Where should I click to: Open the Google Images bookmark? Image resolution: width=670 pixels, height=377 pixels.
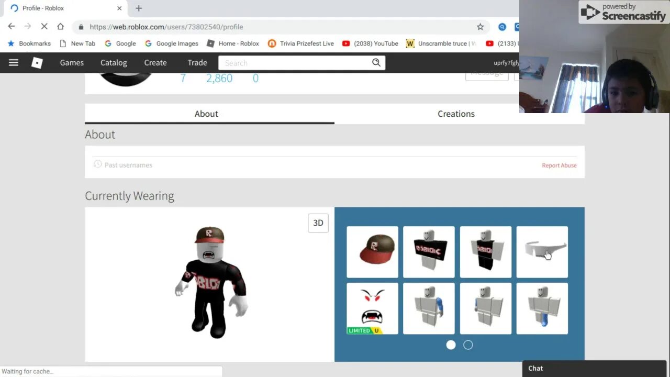coord(171,43)
